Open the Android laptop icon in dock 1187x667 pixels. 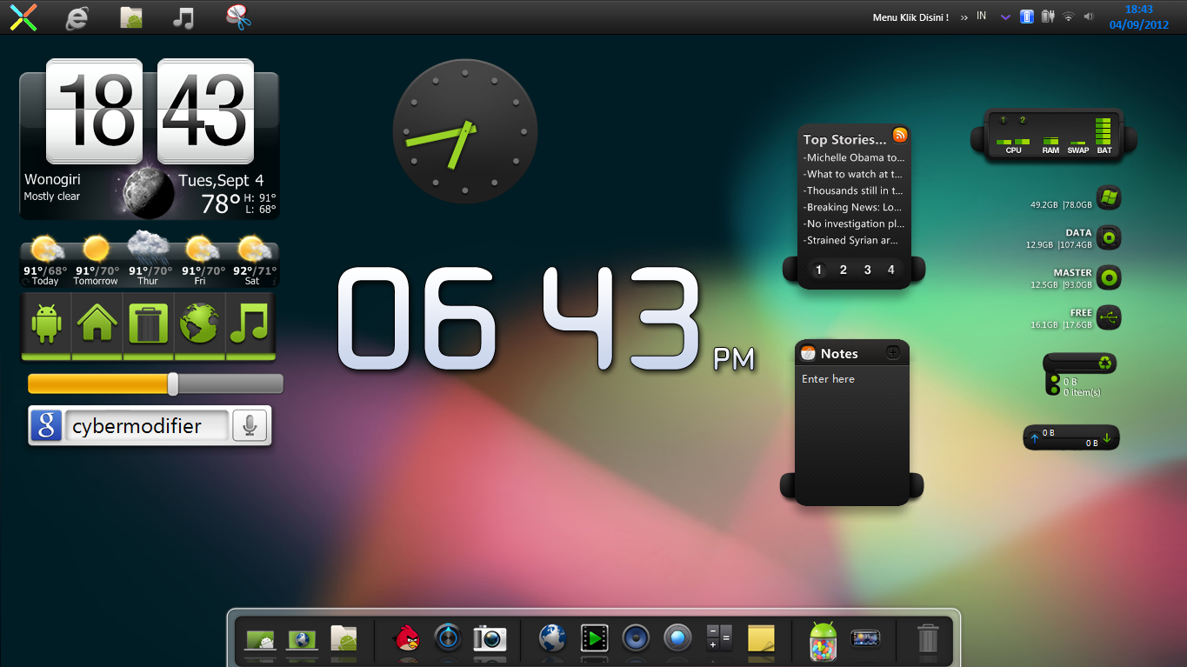pyautogui.click(x=260, y=640)
